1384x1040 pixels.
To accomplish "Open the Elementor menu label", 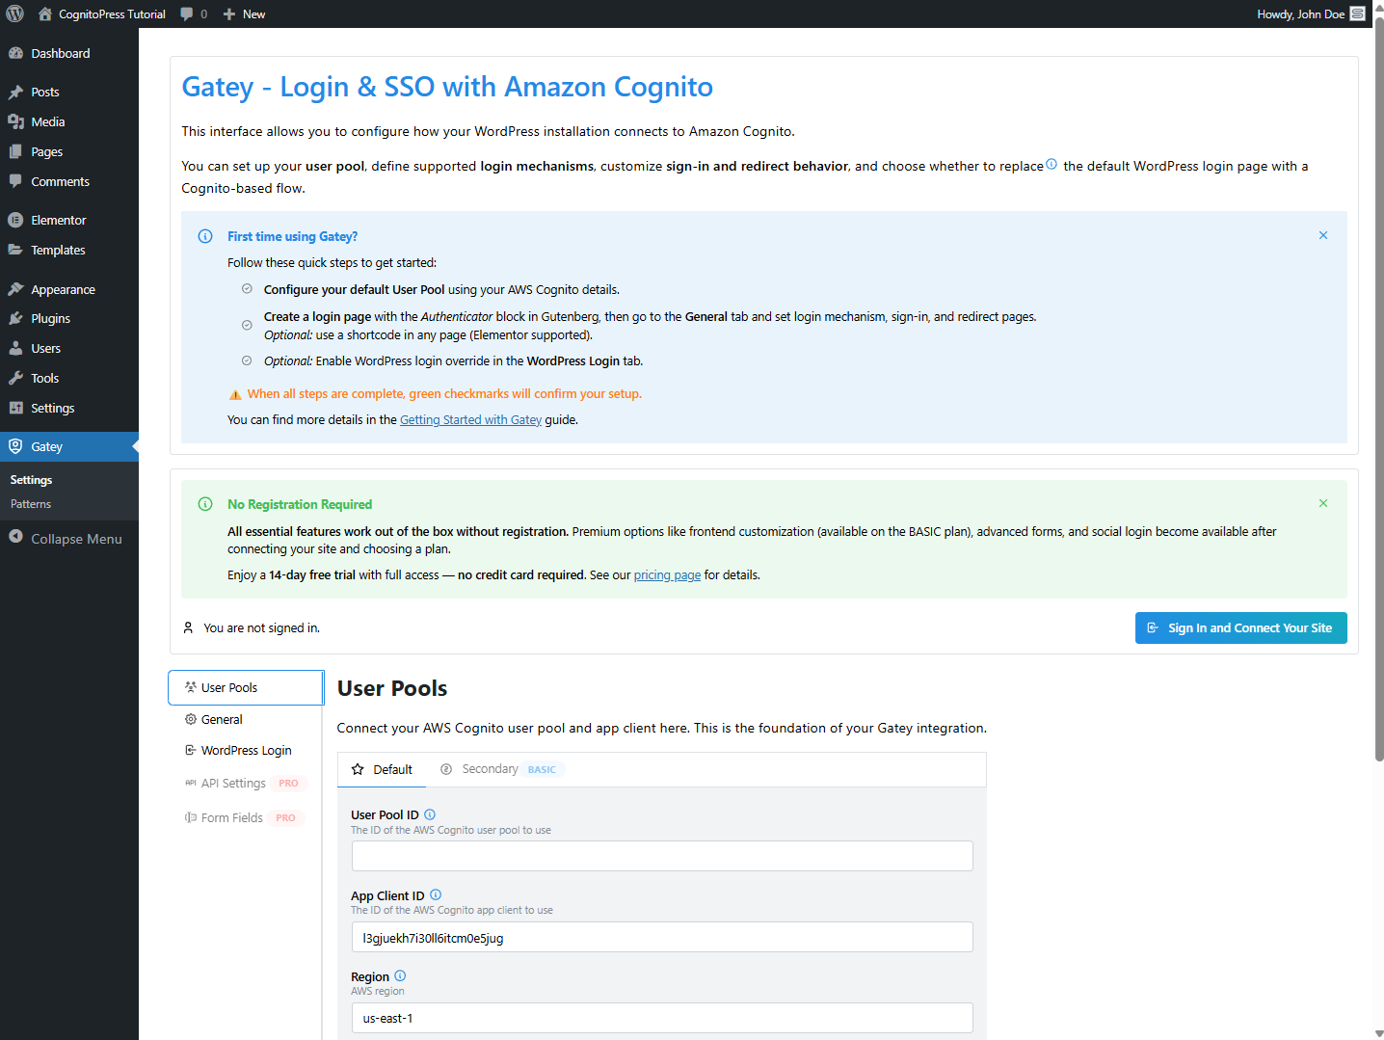I will click(x=58, y=221).
